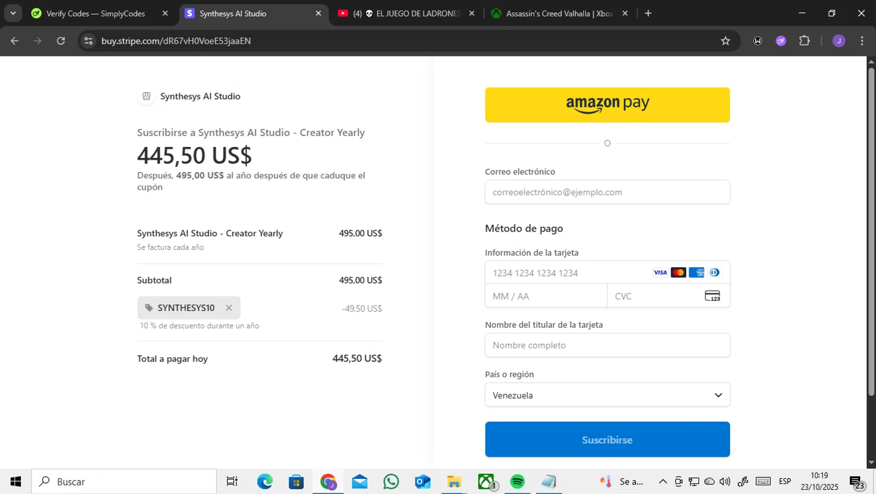
Task: Open the Extensions puzzle icon
Action: 804,41
